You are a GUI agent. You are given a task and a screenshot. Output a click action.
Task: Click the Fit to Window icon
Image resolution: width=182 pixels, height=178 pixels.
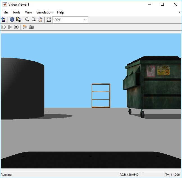49,20
